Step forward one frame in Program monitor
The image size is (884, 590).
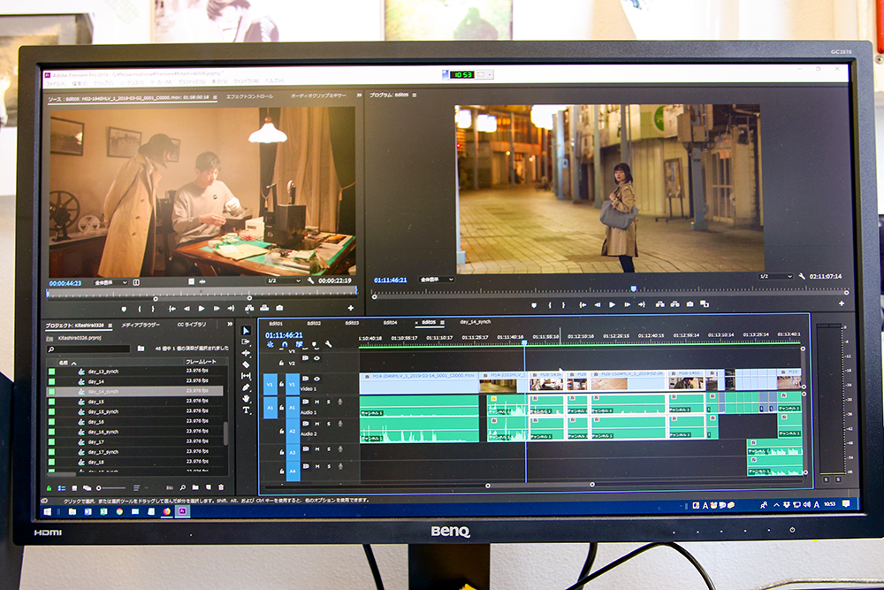(x=628, y=304)
